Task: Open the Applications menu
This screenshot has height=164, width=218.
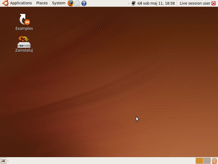Action: 21,3
